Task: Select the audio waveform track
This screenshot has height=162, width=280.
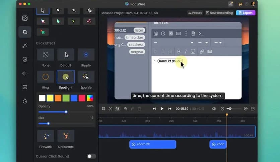Action: tap(177, 132)
